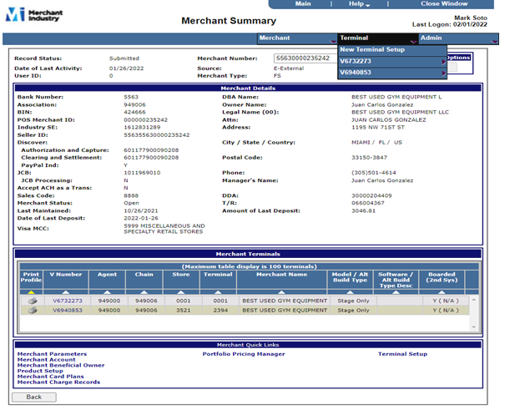Viewport: 505px width, 415px height.
Task: Select Terminal cell 2394
Action: pos(220,311)
